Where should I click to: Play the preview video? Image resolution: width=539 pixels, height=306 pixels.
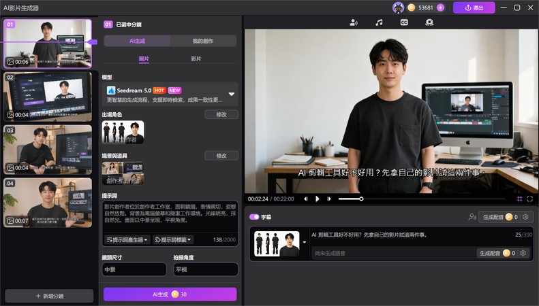tap(317, 199)
